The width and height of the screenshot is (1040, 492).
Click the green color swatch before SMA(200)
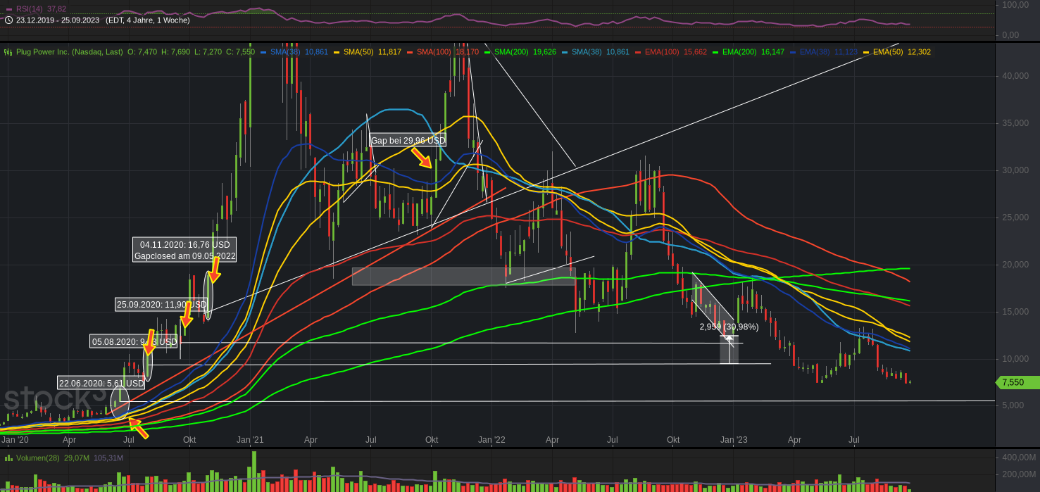point(487,52)
